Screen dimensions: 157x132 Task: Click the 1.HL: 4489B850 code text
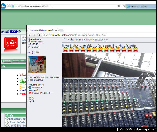point(35,77)
